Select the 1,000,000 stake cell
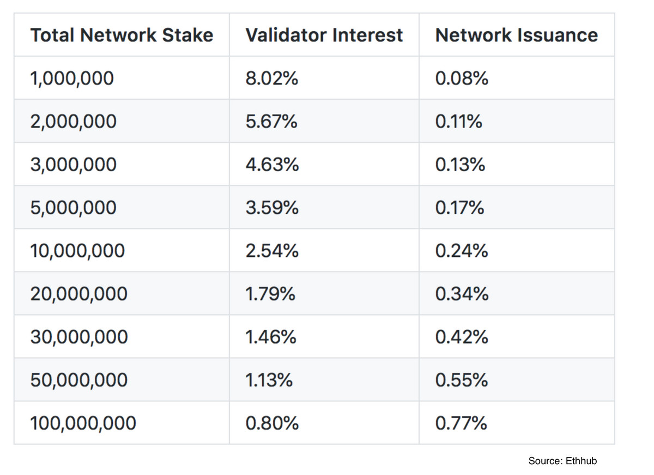 [72, 79]
